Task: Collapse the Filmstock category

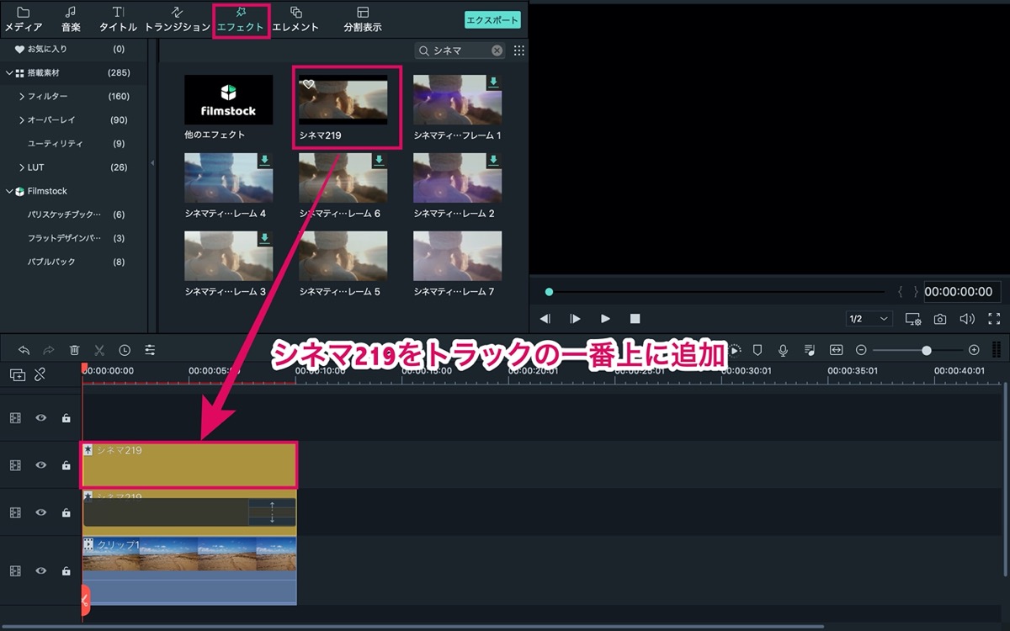Action: [9, 191]
